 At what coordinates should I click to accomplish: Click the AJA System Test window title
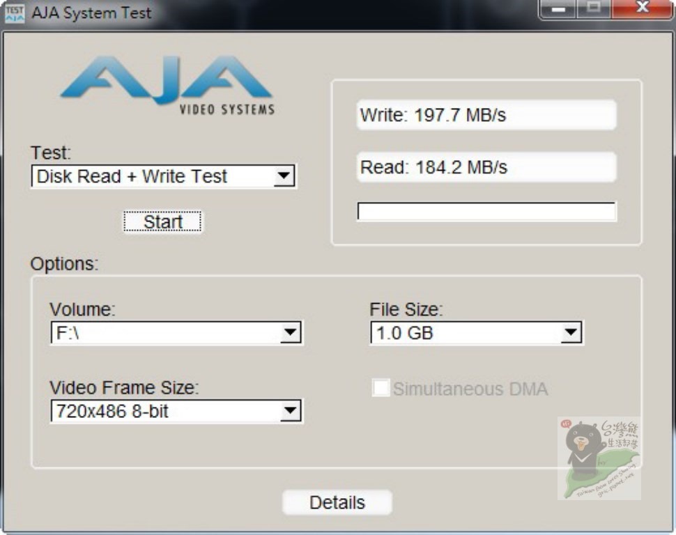[91, 13]
